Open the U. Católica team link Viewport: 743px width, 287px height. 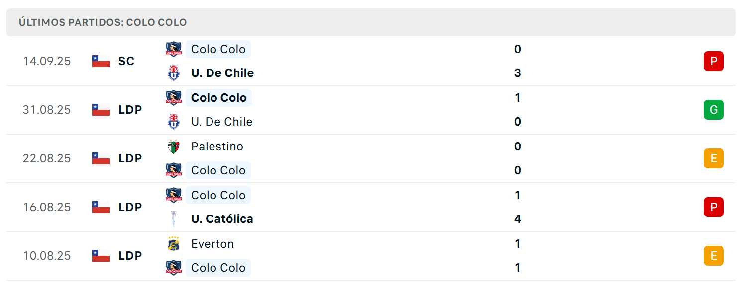click(x=222, y=219)
